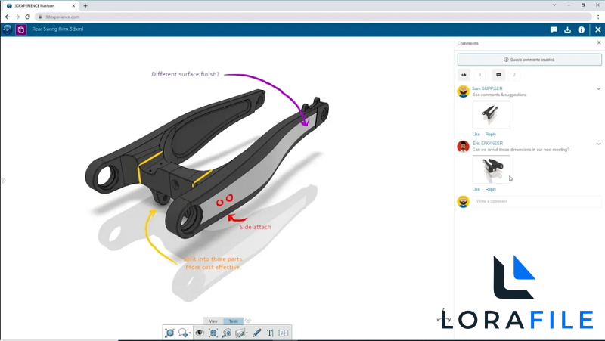Expand options for Sam SUPPLIER comment
Image resolution: width=605 pixels, height=341 pixels.
pyautogui.click(x=598, y=88)
